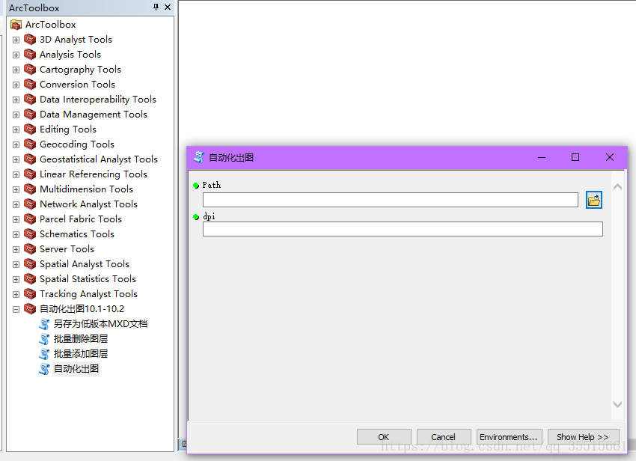Click the Data Interoperability Tools toolbox icon
Viewport: 636px width, 461px height.
click(30, 100)
